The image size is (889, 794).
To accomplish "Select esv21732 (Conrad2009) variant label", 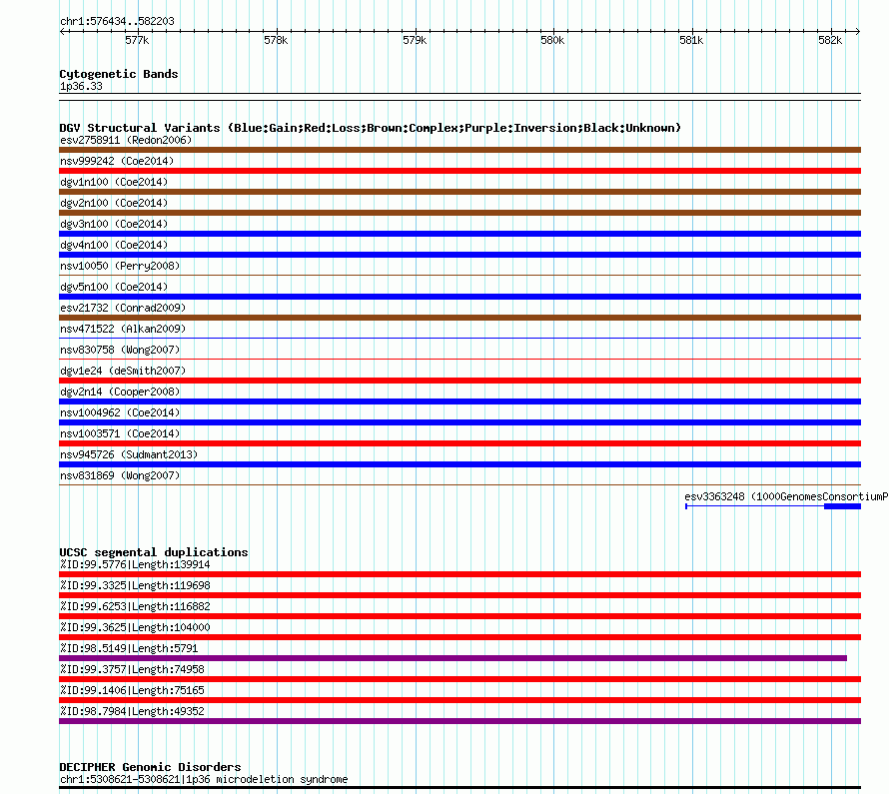I will [123, 308].
